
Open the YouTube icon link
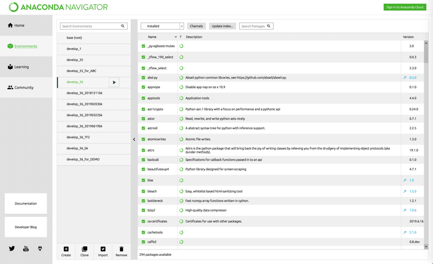[25, 248]
